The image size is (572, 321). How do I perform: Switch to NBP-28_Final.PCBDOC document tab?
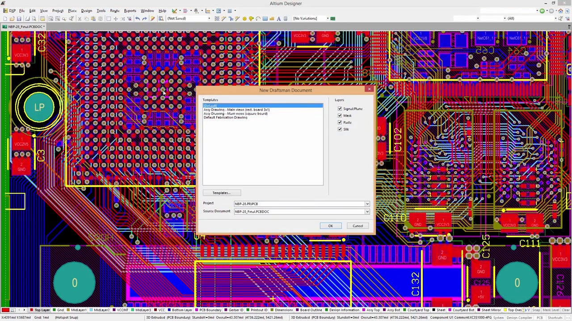(x=23, y=27)
